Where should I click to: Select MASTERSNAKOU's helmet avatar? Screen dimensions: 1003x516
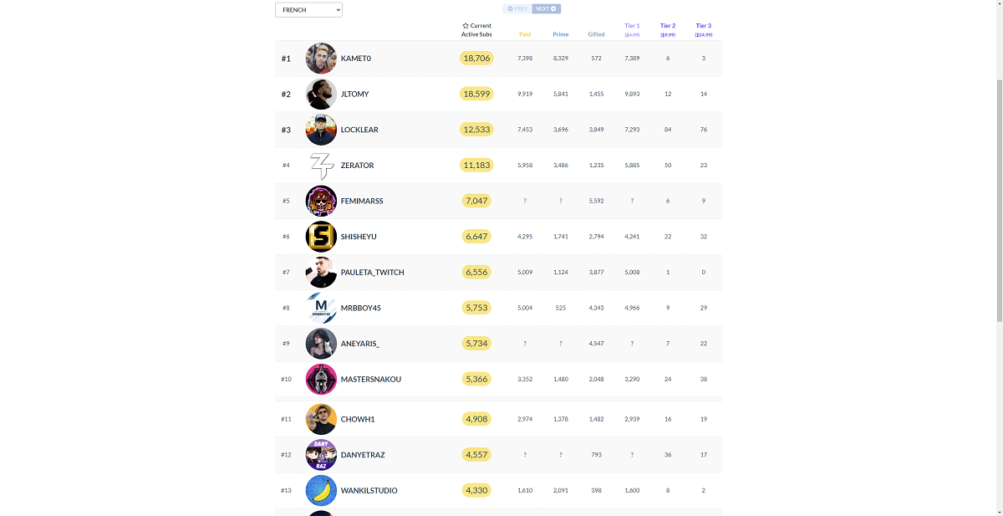point(321,378)
